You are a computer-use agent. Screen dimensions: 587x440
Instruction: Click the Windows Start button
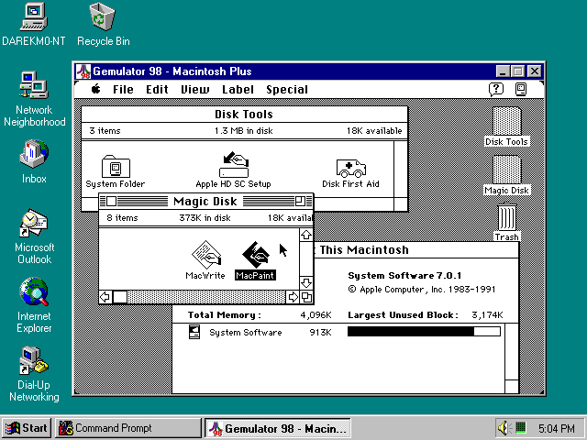click(x=27, y=428)
